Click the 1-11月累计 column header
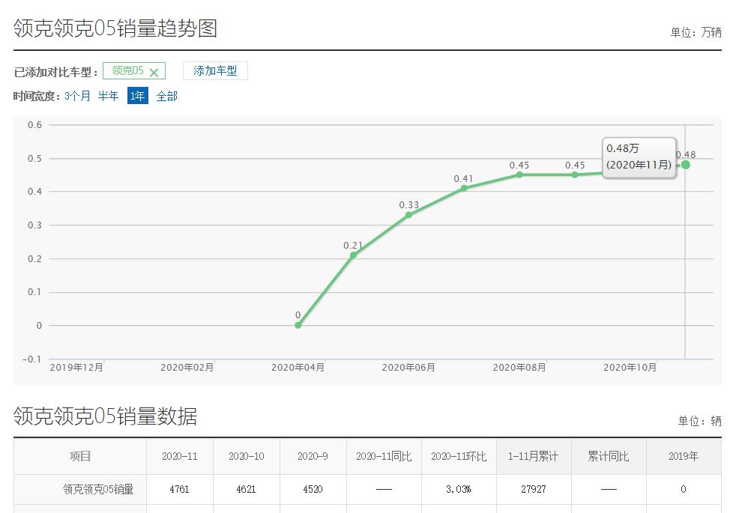739x513 pixels. [534, 456]
